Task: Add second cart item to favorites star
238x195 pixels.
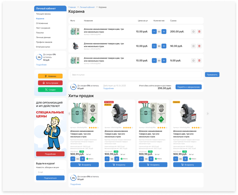Action: pos(193,46)
